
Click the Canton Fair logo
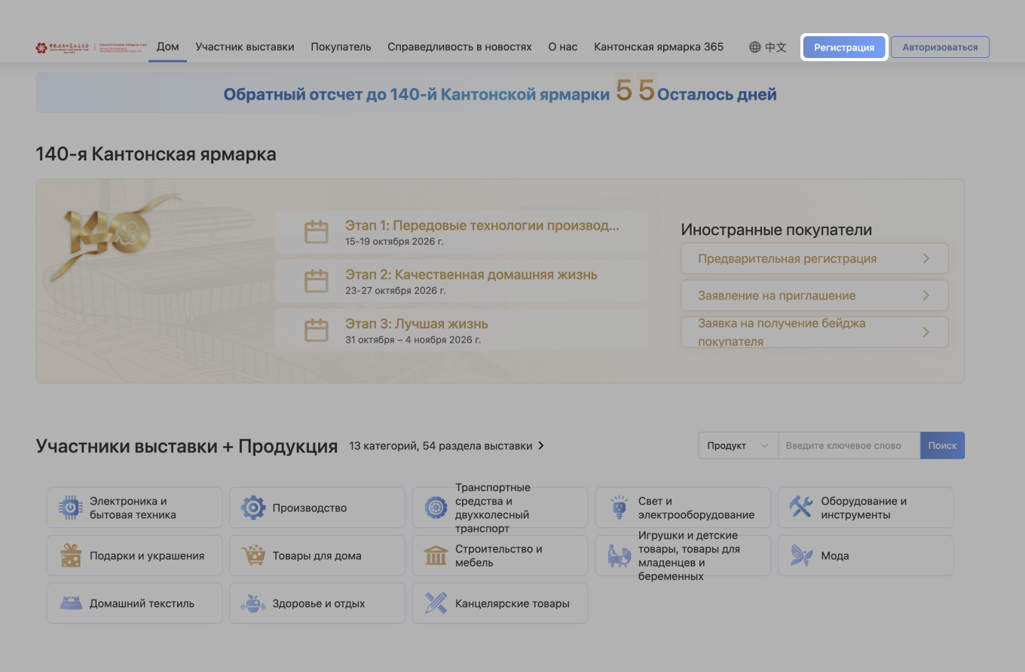coord(90,47)
